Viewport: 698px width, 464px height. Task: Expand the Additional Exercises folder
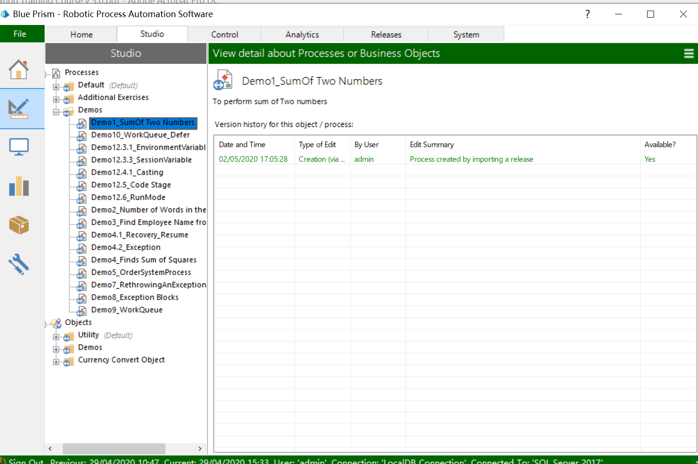coord(56,99)
